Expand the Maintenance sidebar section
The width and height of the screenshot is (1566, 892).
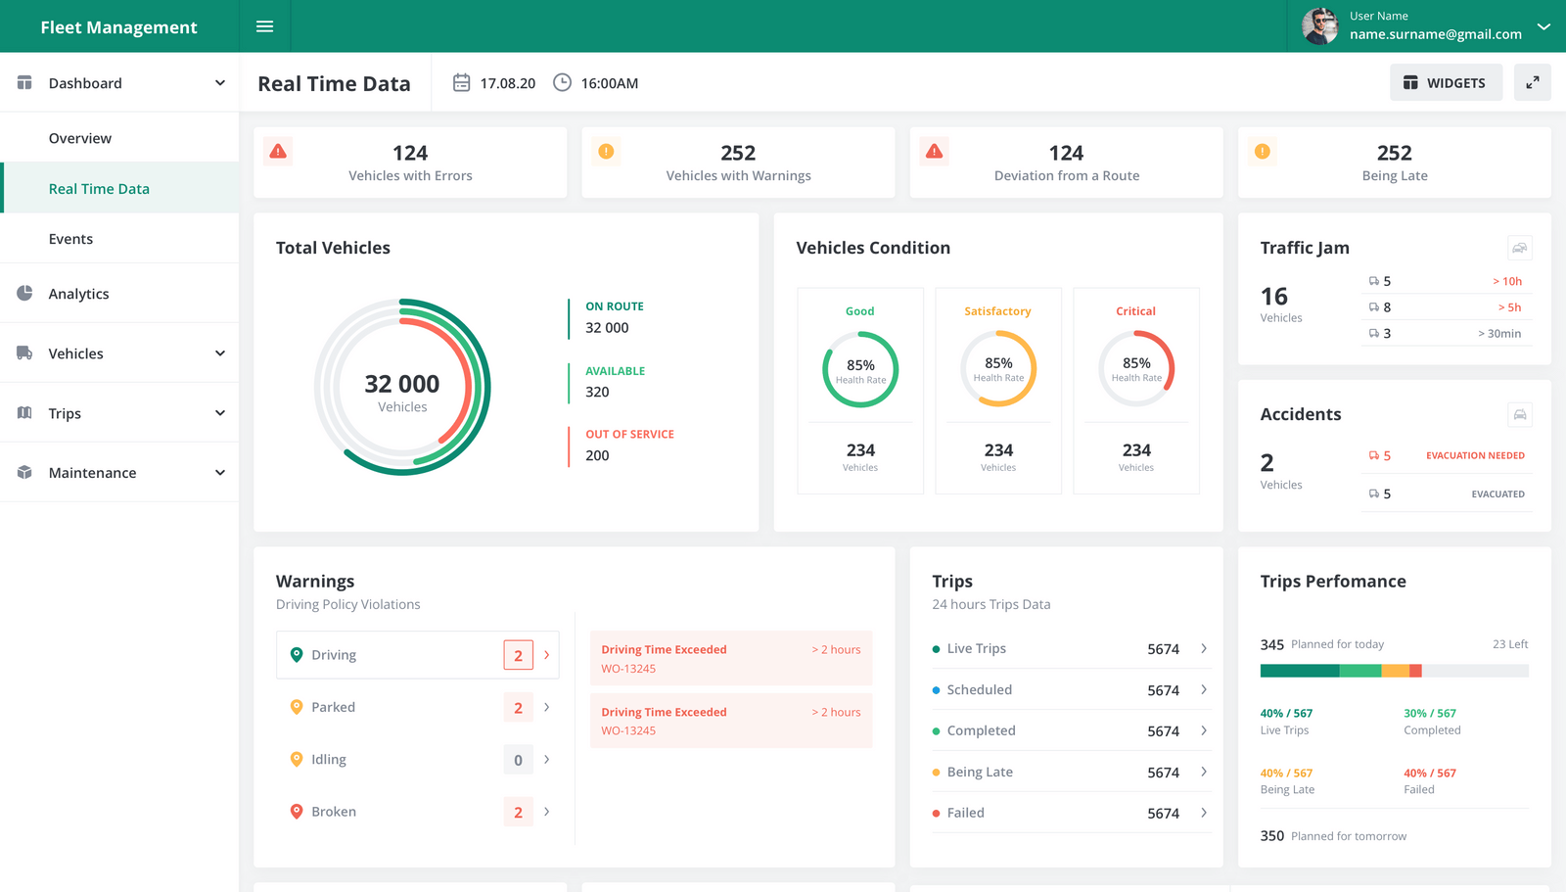[x=219, y=472]
